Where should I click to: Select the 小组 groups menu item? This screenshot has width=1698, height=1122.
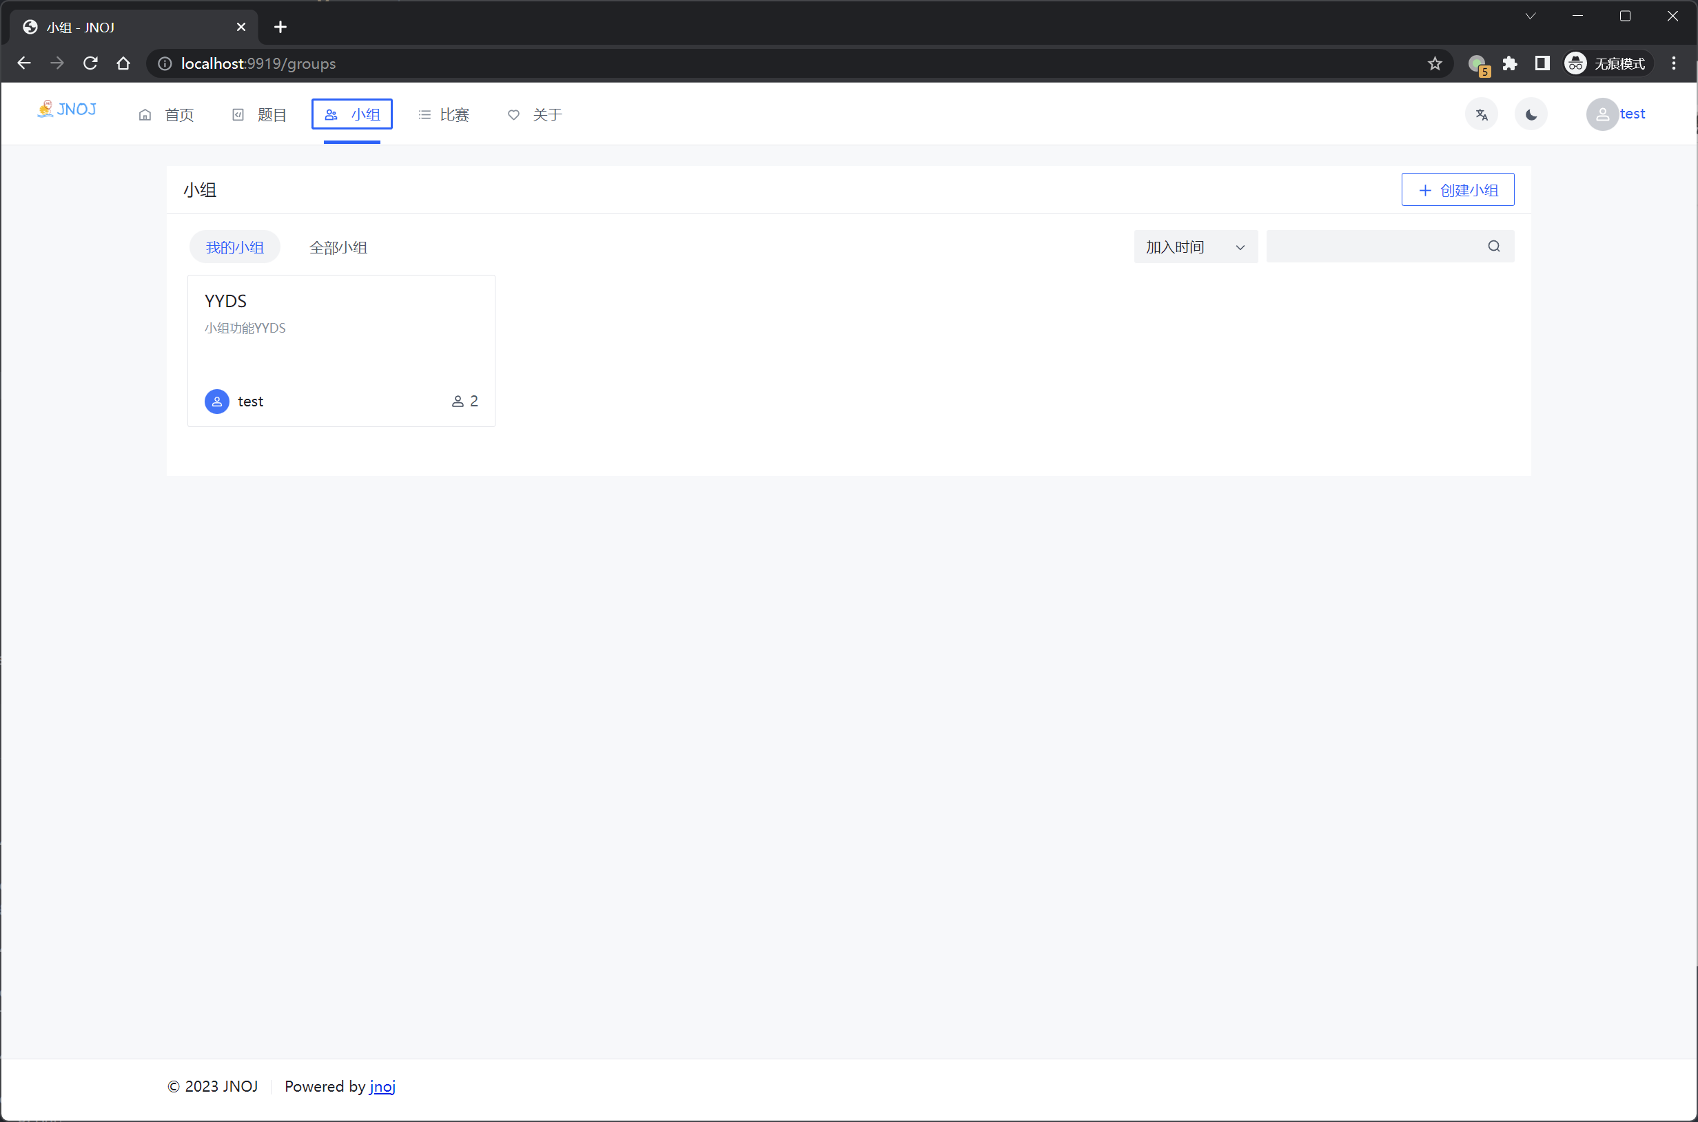point(352,114)
